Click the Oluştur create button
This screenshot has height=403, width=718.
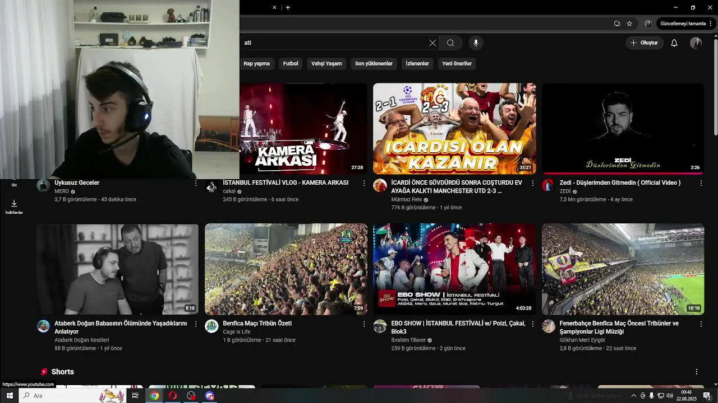pos(644,43)
